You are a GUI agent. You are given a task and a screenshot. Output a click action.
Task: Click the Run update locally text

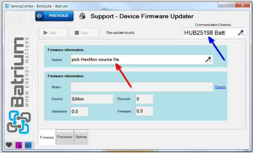120,33
